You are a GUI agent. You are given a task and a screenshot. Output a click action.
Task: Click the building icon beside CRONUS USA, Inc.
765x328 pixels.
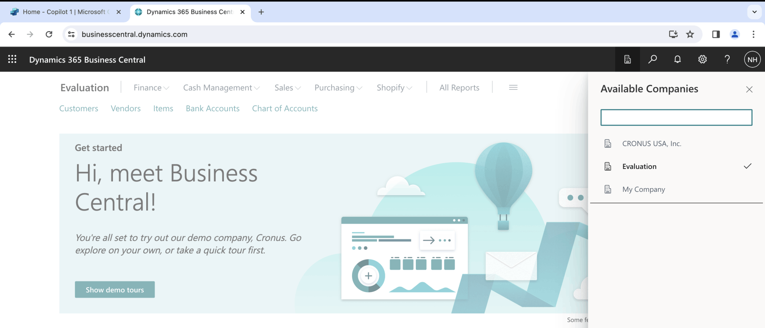pos(608,144)
